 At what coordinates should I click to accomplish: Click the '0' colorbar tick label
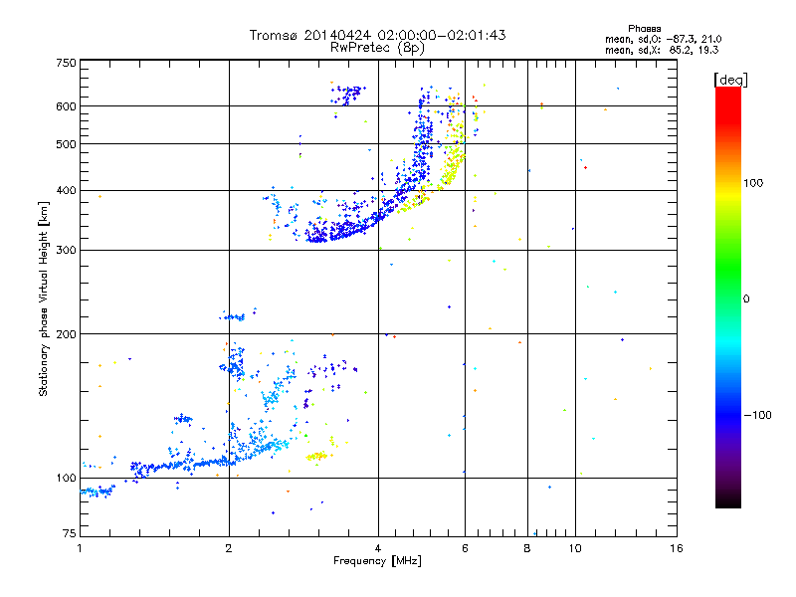746,299
